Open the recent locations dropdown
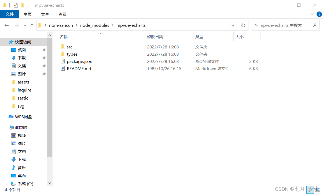This screenshot has height=194, width=323. [25, 25]
